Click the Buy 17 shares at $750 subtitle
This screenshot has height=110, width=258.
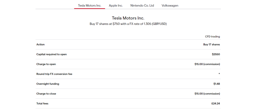[128, 24]
